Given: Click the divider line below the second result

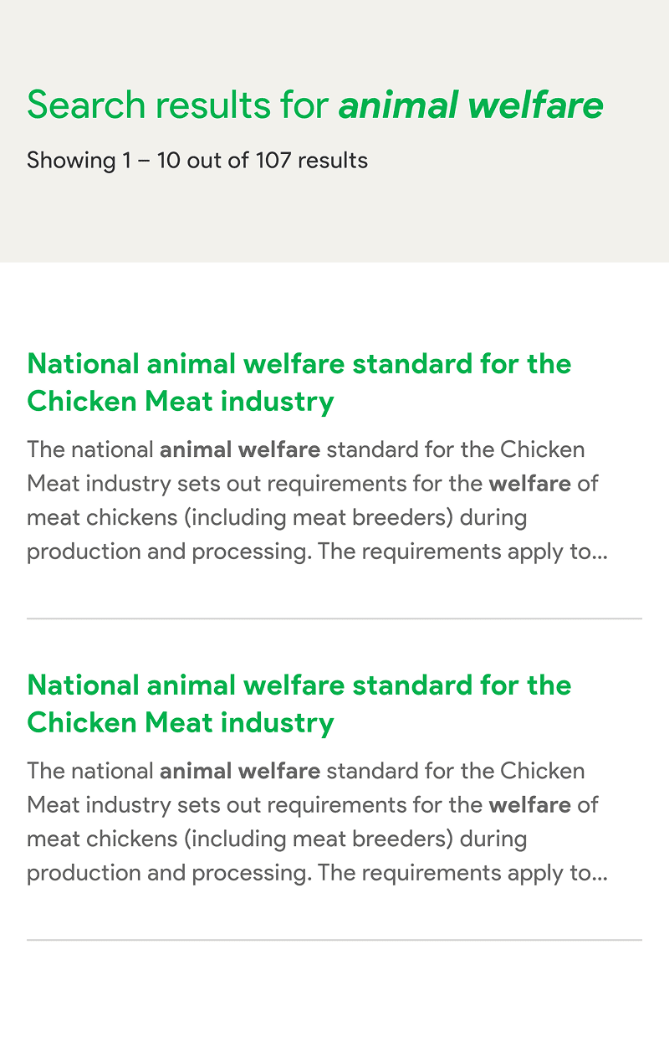Looking at the screenshot, I should point(334,940).
